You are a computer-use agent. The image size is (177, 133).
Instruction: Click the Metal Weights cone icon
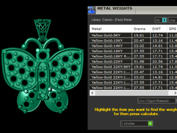[x=91, y=10]
